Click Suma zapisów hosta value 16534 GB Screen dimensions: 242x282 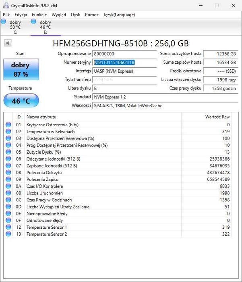pyautogui.click(x=221, y=63)
